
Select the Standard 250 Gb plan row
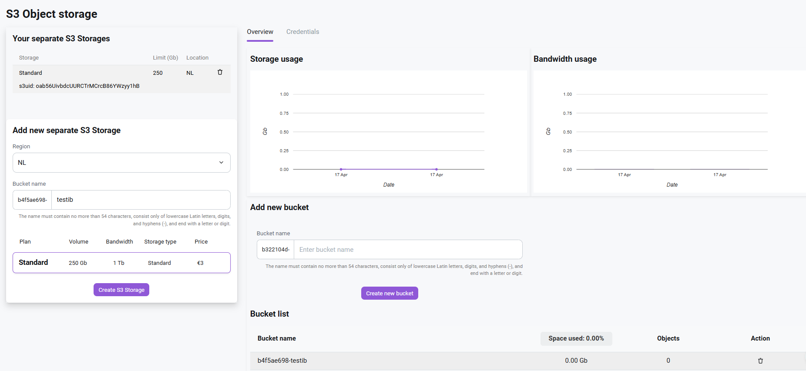(x=121, y=263)
